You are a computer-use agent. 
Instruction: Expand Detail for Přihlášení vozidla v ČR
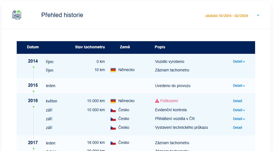tap(239, 119)
